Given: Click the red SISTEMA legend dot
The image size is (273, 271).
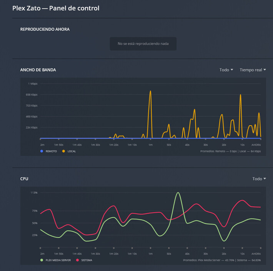Looking at the screenshot, I should click(x=77, y=260).
